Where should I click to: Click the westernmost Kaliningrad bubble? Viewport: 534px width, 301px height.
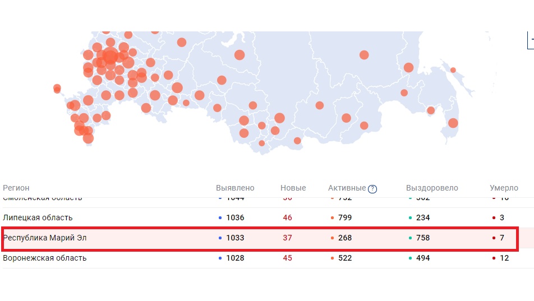57,88
